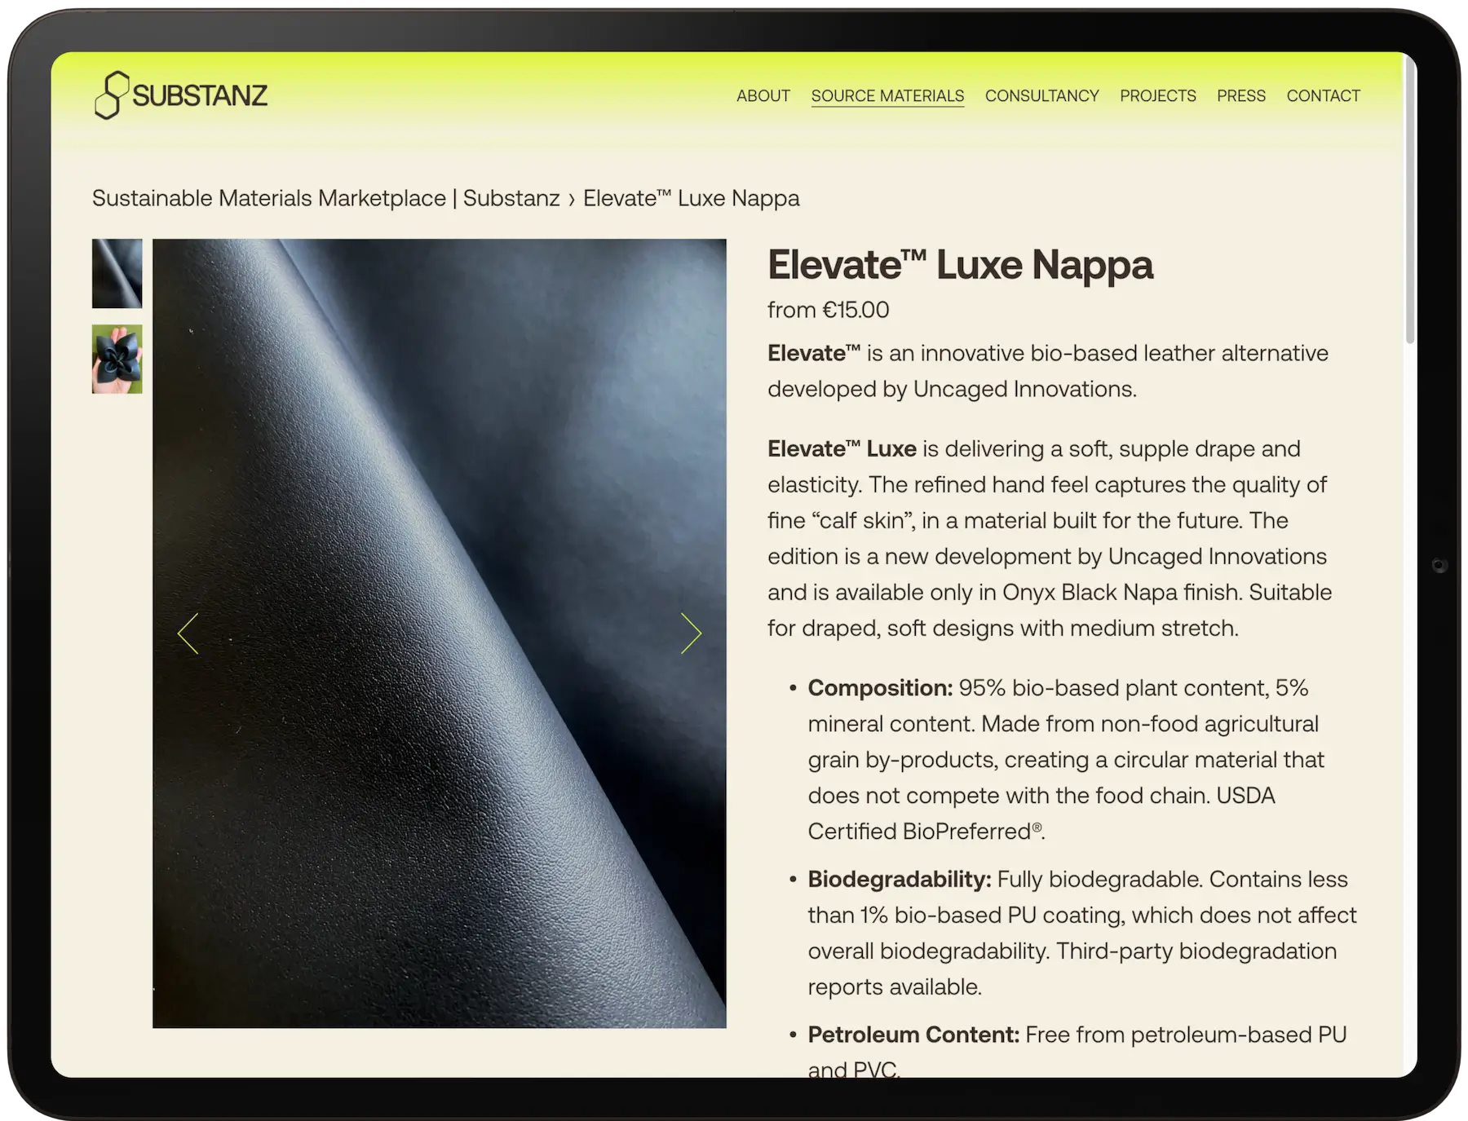Select the black leather fold thumbnail

click(x=117, y=273)
